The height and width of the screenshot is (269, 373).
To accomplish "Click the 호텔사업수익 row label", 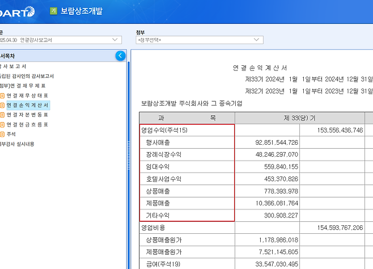I will (x=164, y=179).
